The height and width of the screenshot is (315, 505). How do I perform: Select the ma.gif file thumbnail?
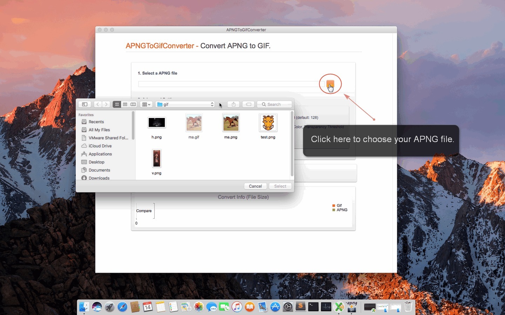(194, 122)
